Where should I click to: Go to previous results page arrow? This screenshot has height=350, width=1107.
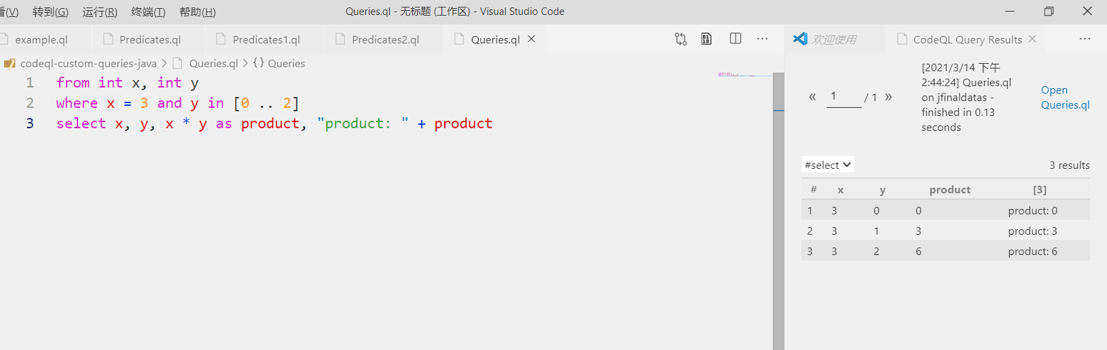(812, 97)
